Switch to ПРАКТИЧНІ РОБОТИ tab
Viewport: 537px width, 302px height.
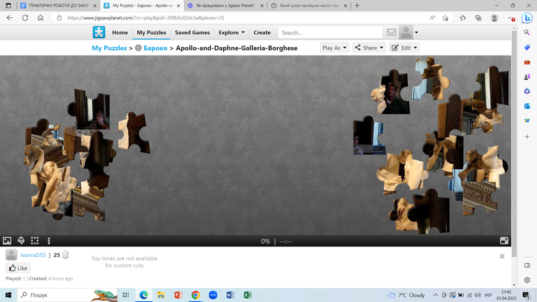click(58, 5)
